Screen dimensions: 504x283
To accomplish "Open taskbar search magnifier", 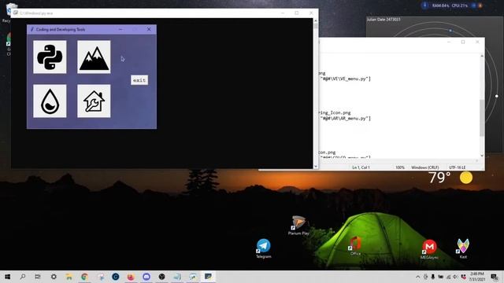I will coord(23,277).
